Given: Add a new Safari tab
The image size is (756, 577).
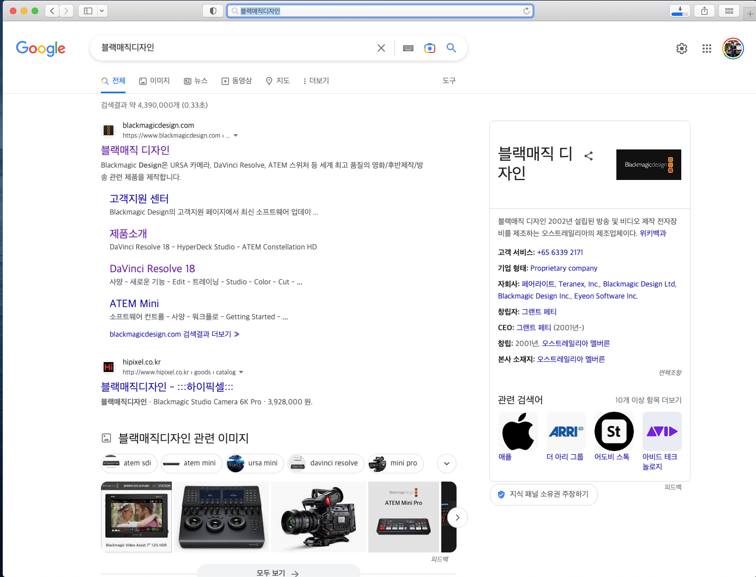Looking at the screenshot, I should click(x=750, y=14).
